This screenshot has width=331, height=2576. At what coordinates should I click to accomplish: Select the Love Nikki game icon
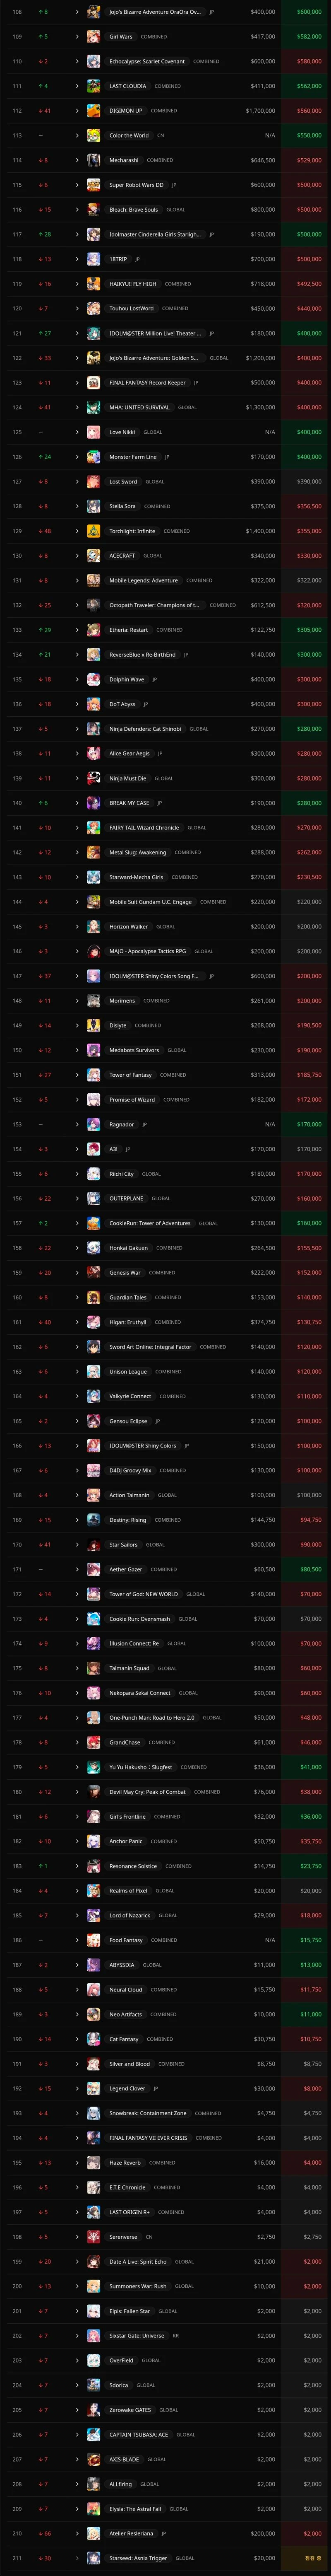click(x=93, y=433)
